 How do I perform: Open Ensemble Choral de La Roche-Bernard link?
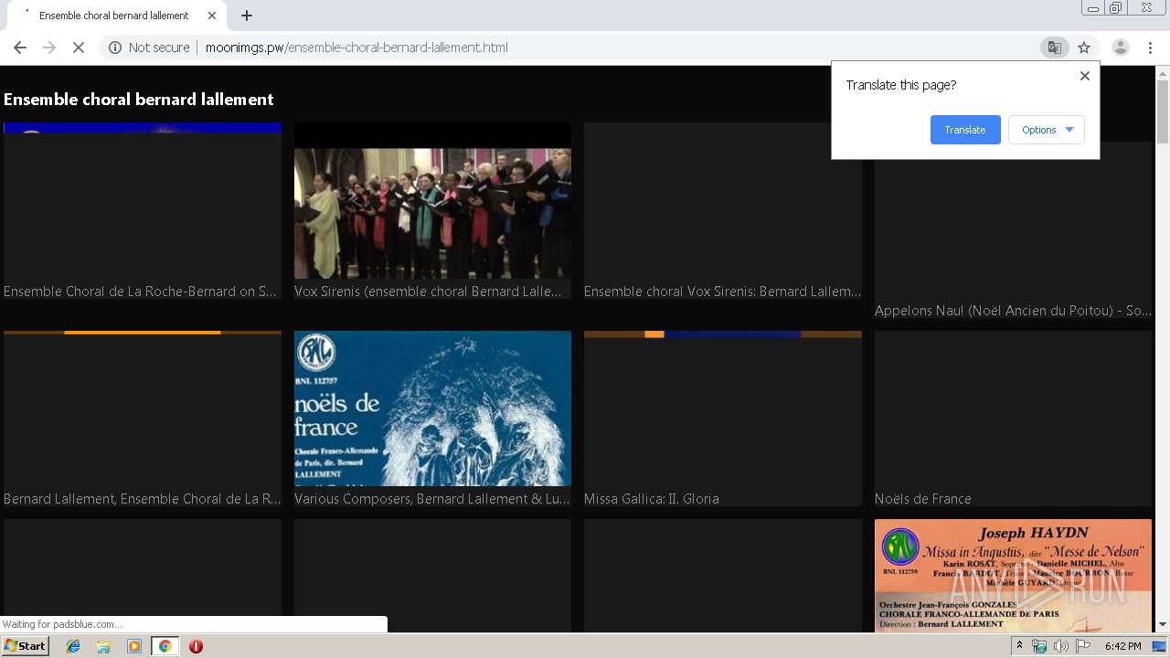pos(140,292)
